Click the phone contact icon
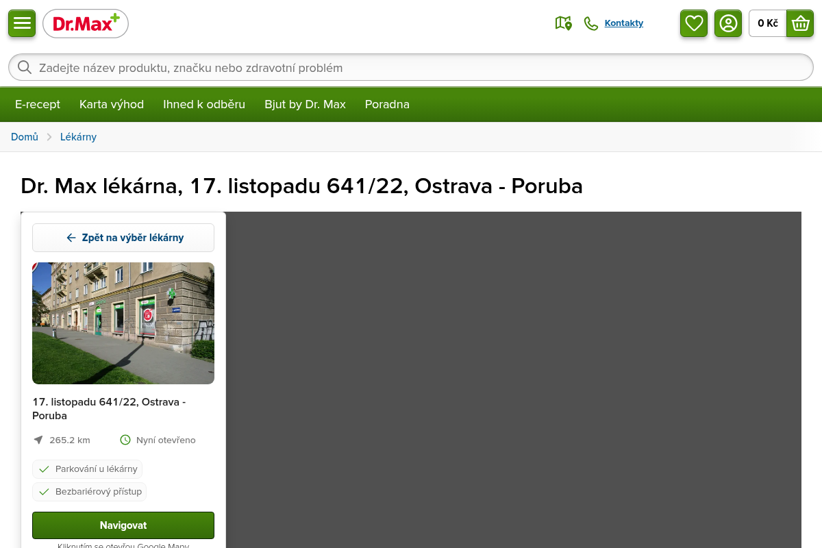The height and width of the screenshot is (548, 822). pyautogui.click(x=591, y=23)
